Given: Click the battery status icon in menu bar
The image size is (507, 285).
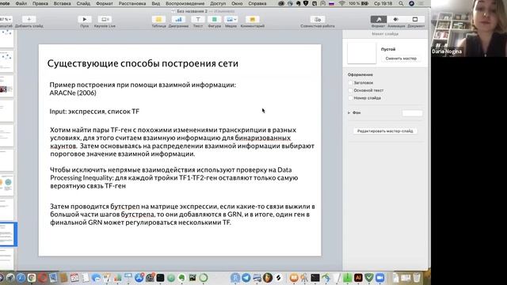Looking at the screenshot, I should (x=365, y=3).
